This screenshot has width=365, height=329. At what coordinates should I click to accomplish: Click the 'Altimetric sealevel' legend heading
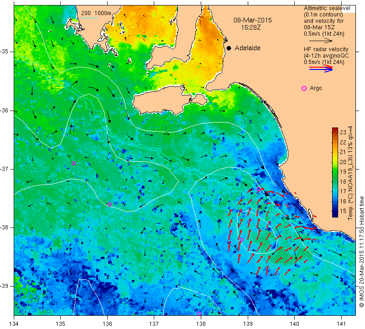click(327, 8)
